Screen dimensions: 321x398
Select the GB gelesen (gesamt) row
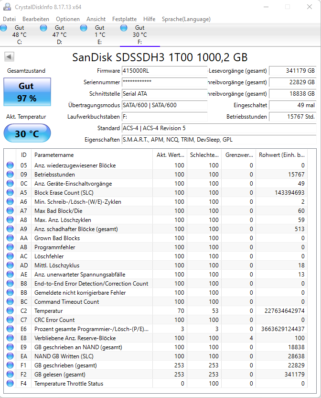156,375
